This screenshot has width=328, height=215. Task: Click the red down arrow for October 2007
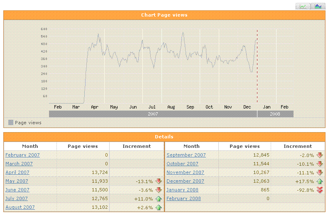pyautogui.click(x=319, y=164)
